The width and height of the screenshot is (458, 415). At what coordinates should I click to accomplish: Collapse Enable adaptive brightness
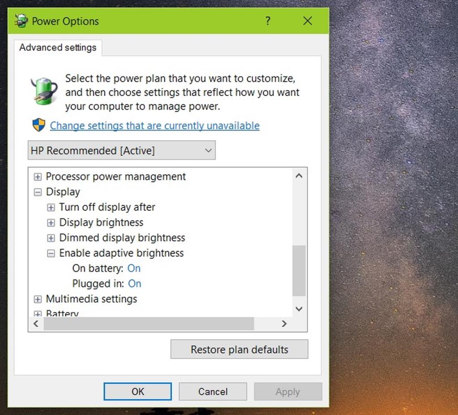[x=51, y=253]
